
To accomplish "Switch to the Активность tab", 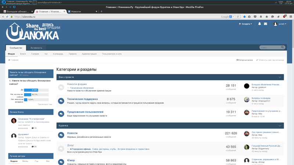I will 36,48.
